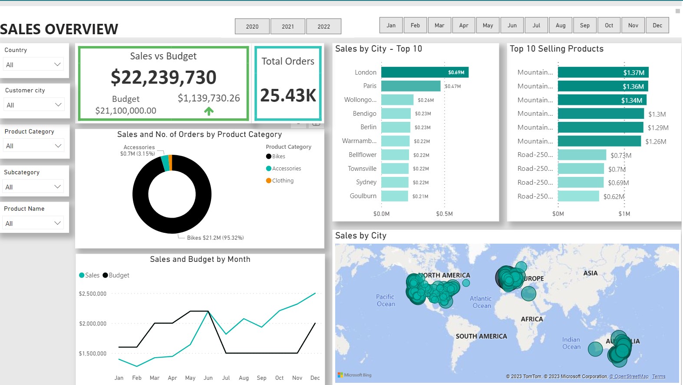Click the Microsoft Bing logo on the map

[355, 375]
